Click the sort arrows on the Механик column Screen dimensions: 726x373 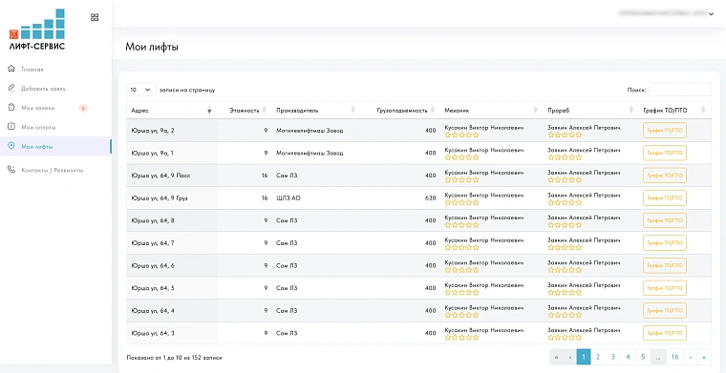536,110
